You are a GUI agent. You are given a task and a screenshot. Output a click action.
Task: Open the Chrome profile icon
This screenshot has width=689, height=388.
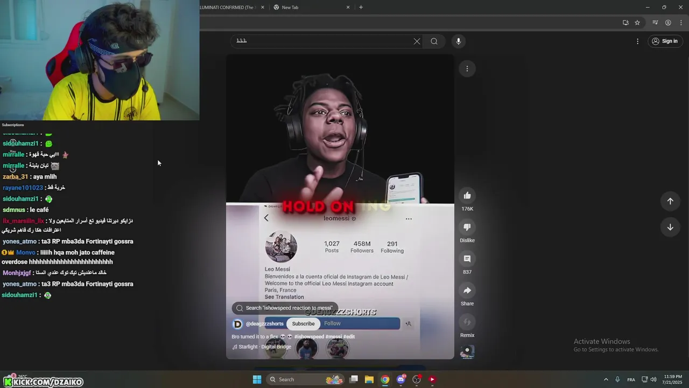668,23
